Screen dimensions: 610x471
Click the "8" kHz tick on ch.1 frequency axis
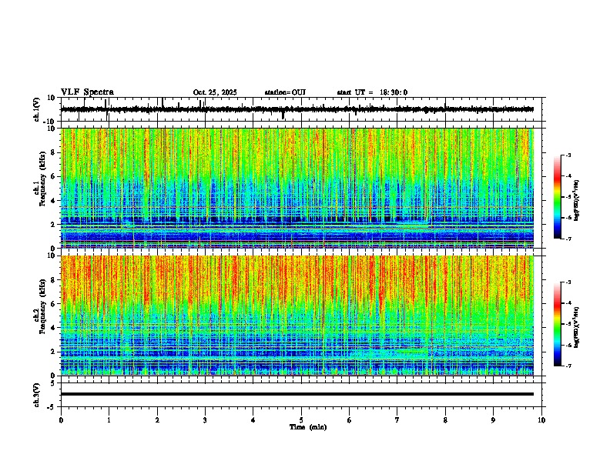(x=54, y=152)
